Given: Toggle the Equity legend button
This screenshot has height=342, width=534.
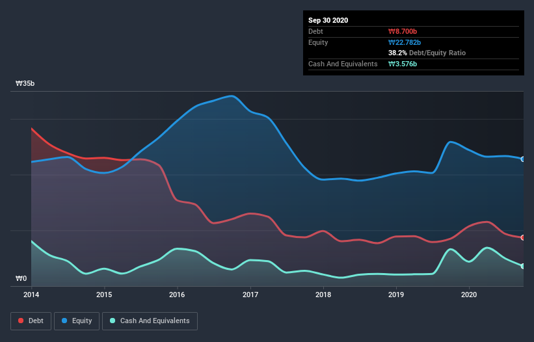Looking at the screenshot, I should [77, 321].
